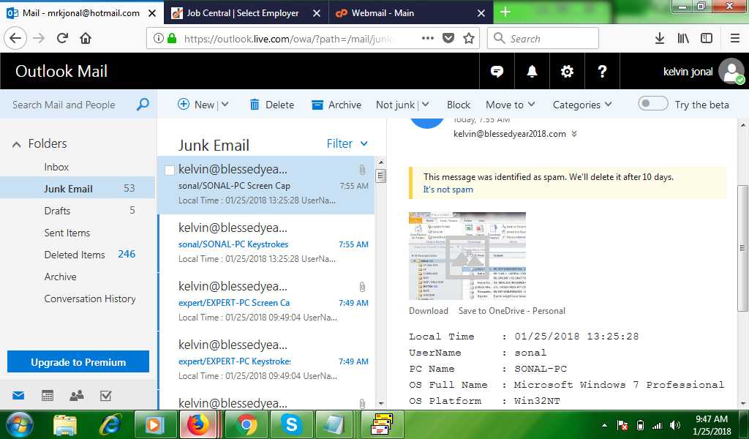Open Conversation History folder

point(90,299)
